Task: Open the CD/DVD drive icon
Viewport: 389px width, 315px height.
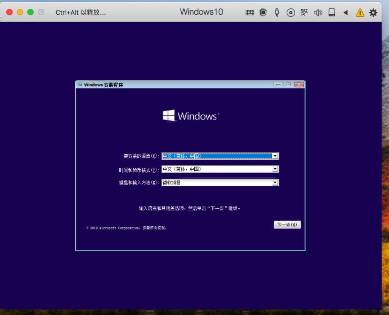Action: click(290, 12)
